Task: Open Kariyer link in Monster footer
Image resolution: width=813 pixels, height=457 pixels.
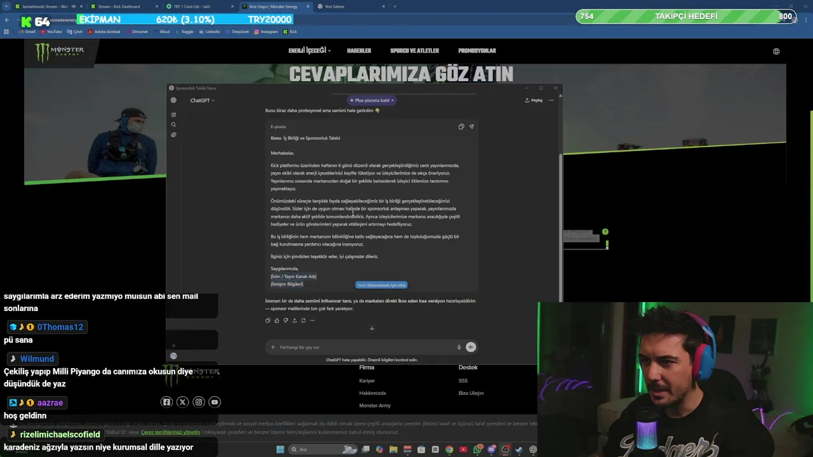Action: 367,381
